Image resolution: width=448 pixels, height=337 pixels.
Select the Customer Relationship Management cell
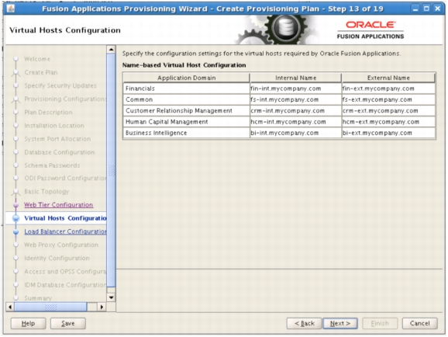tap(186, 110)
